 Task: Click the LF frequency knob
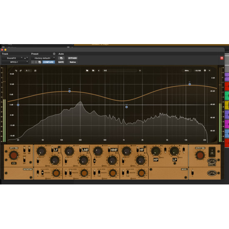tap(55, 160)
